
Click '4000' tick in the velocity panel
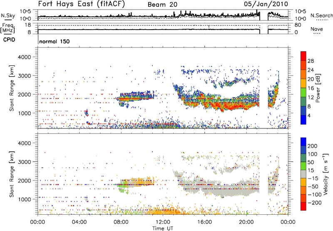(24, 143)
